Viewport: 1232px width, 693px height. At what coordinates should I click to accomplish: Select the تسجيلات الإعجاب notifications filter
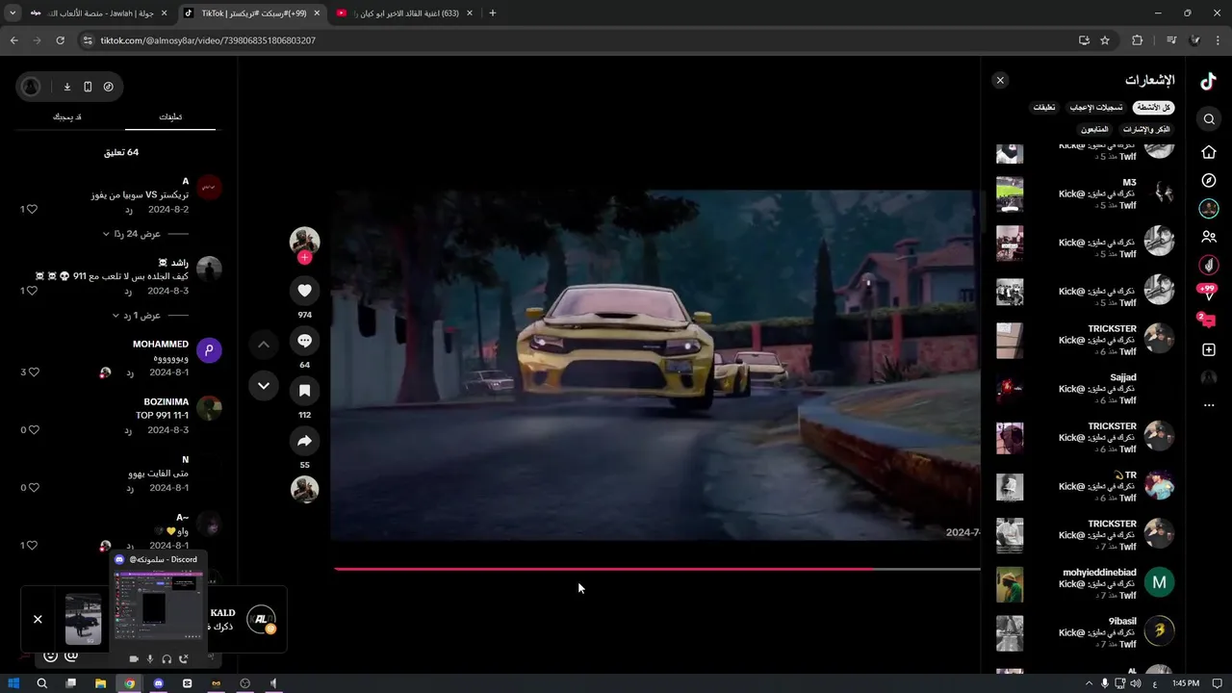(x=1096, y=108)
